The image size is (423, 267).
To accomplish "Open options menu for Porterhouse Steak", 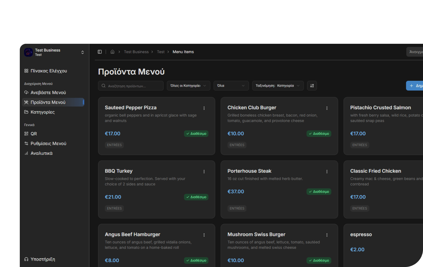I will click(327, 171).
